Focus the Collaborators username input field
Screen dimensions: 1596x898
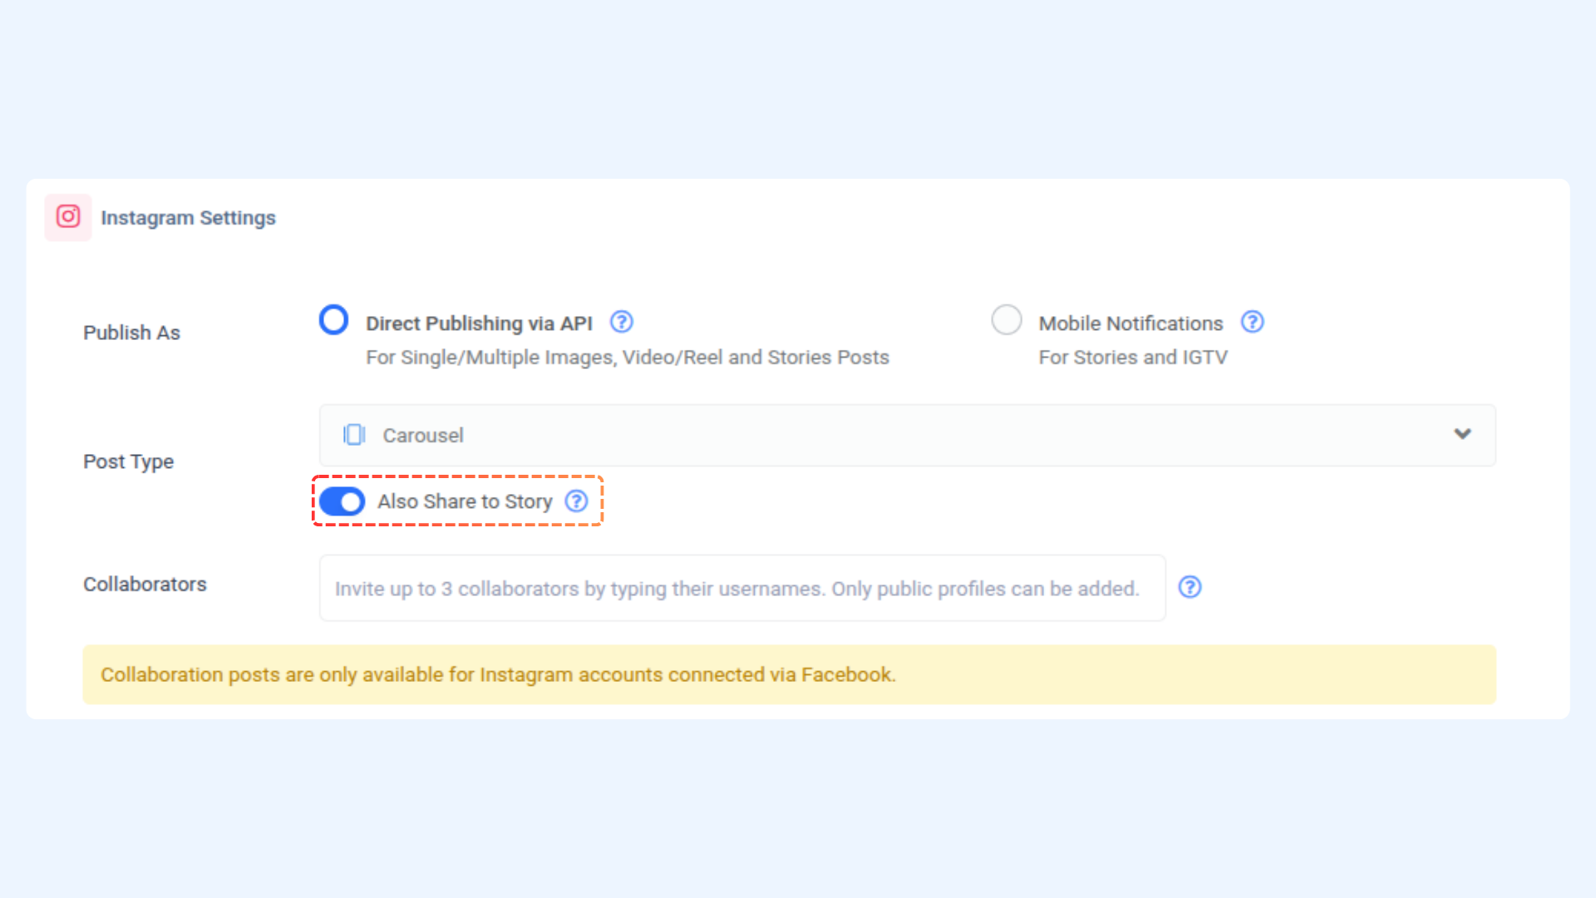741,588
